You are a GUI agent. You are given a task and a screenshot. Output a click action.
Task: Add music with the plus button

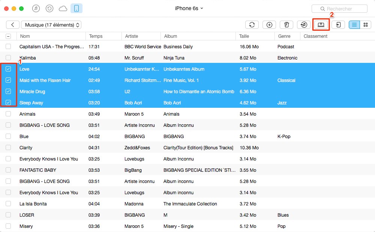point(269,25)
